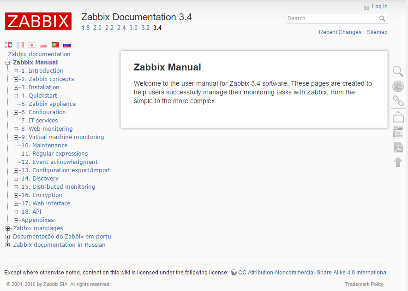Image resolution: width=408 pixels, height=291 pixels.
Task: Show backlinks using the link icon
Action: (398, 101)
